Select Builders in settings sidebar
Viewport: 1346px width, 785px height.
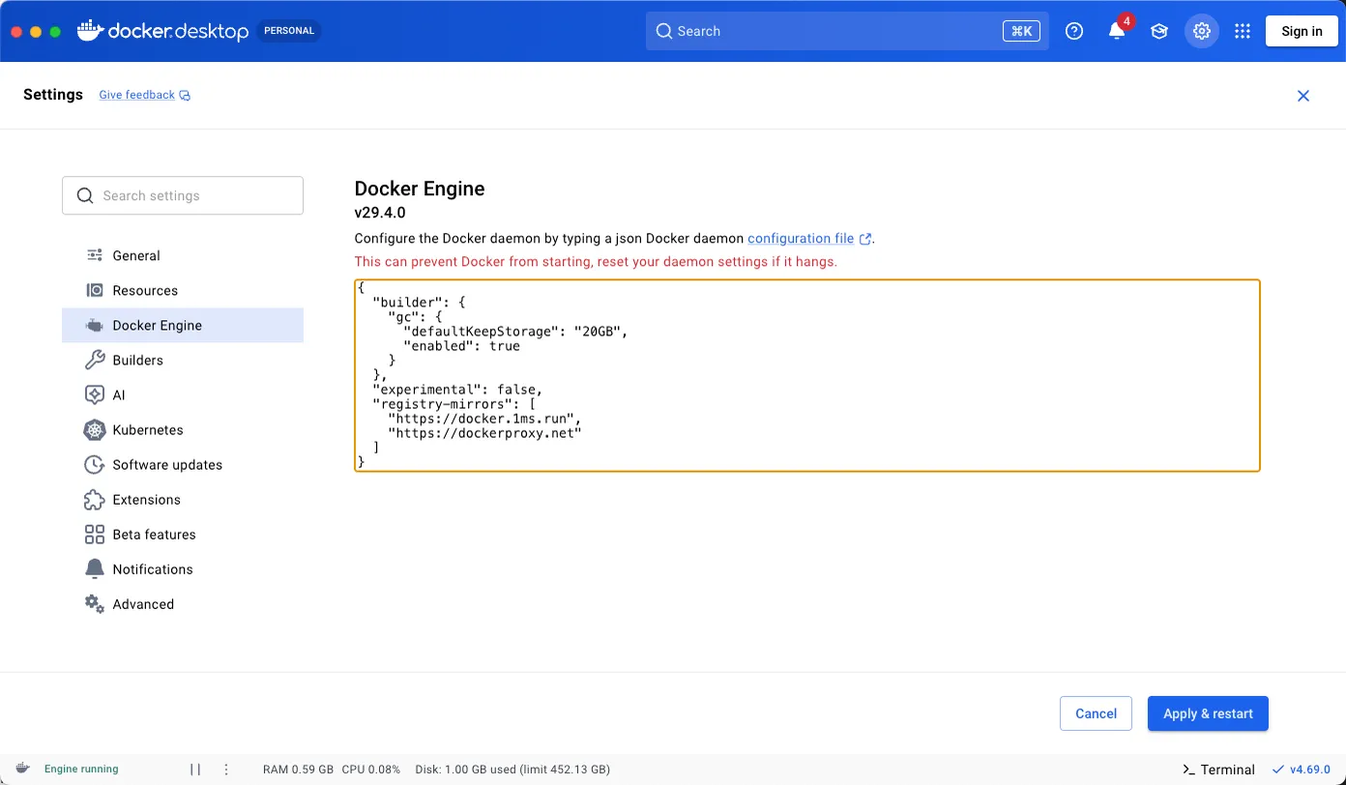tap(183, 360)
